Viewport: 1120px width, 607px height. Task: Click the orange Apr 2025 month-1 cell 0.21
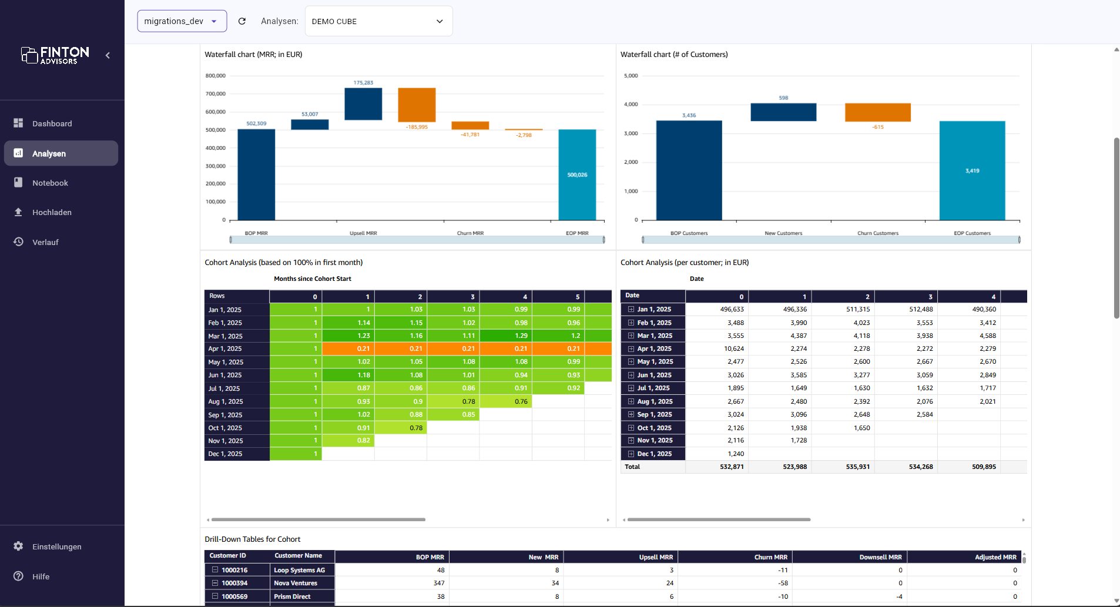(348, 348)
